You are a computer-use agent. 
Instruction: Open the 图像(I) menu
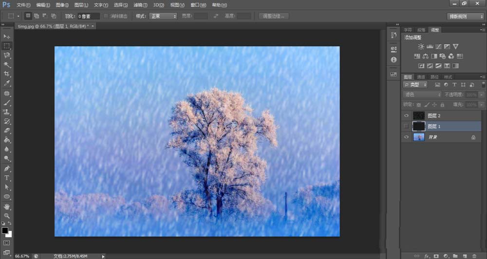62,5
